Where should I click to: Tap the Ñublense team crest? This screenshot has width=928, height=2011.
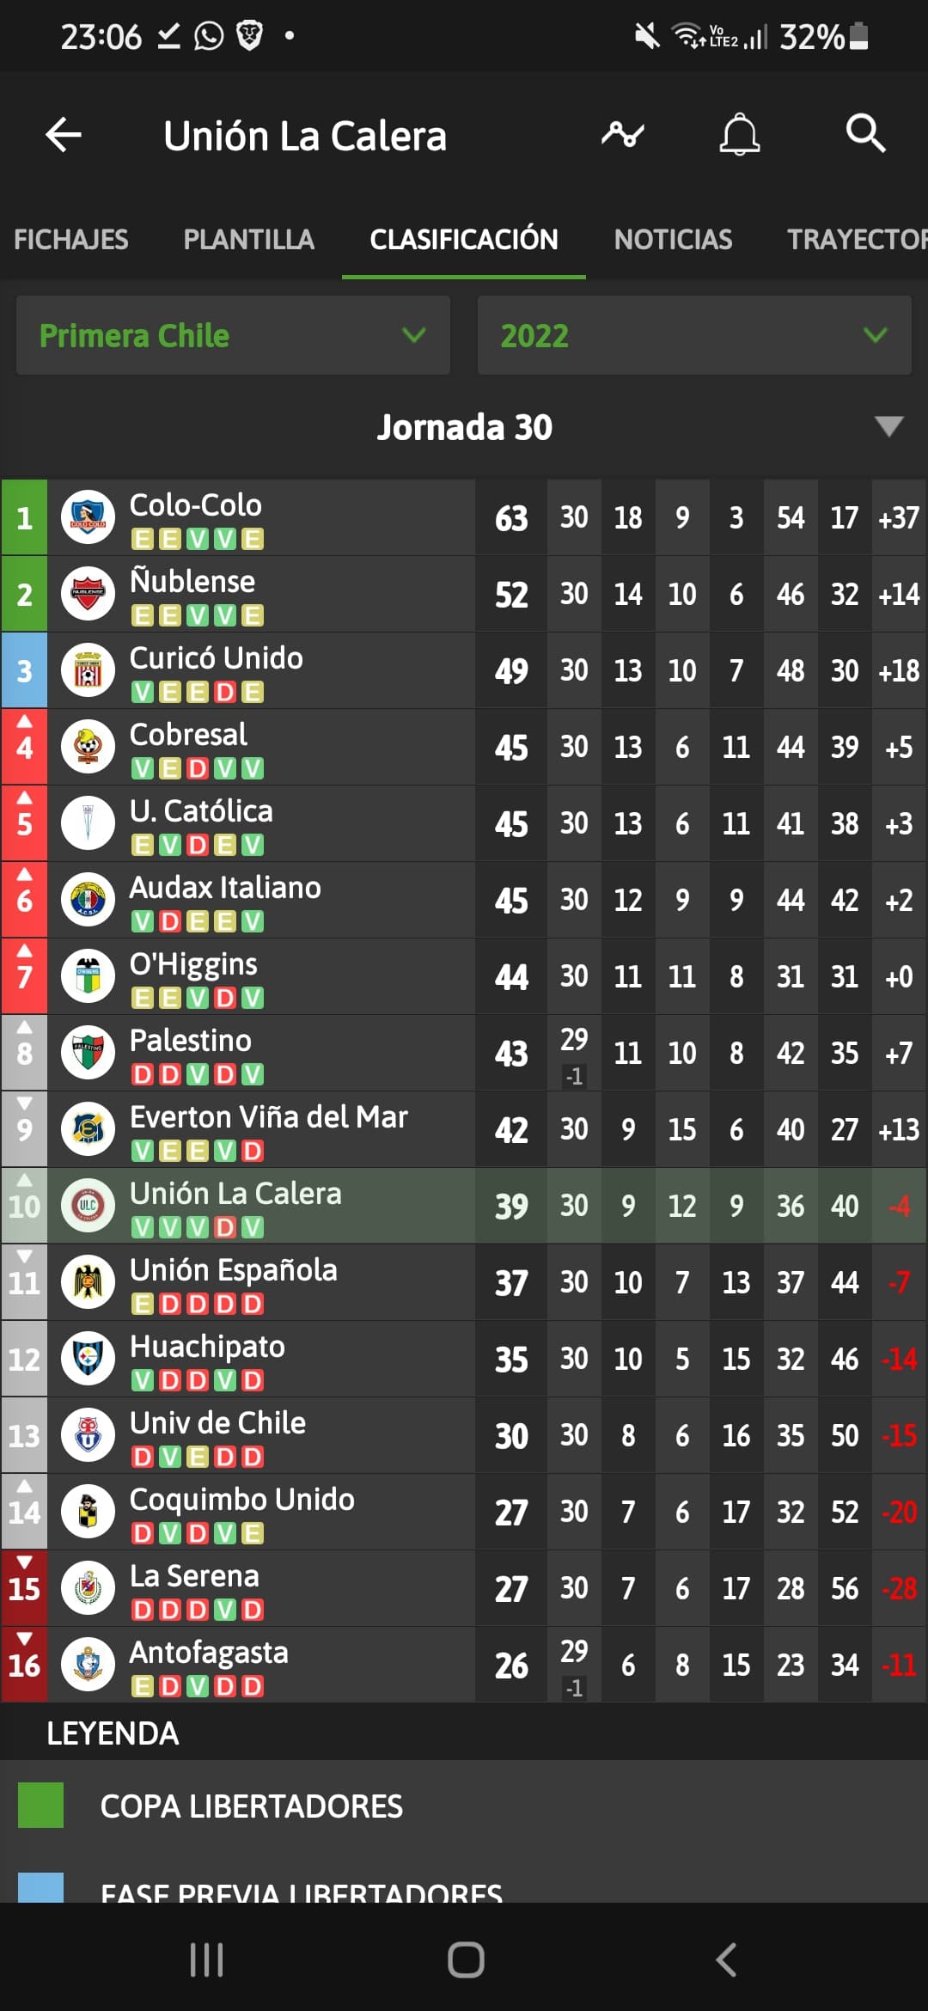coord(88,594)
